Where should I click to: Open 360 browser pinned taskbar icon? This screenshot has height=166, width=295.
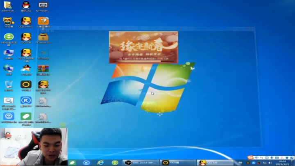click(115, 163)
